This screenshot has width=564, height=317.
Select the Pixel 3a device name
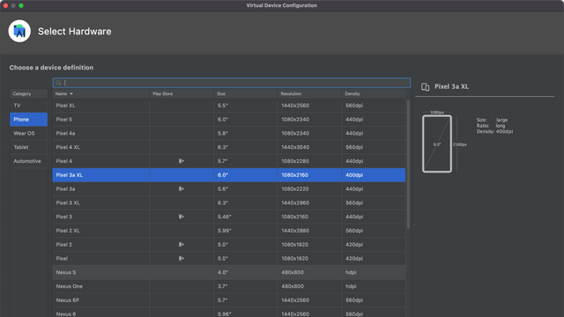(65, 188)
